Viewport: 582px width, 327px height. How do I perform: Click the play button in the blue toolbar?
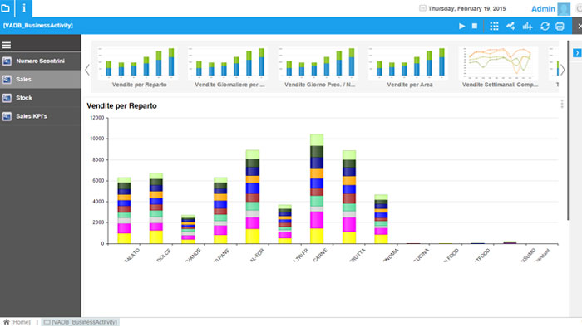461,26
